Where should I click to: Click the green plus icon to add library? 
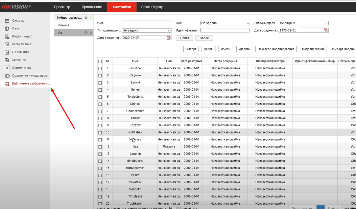coord(91,18)
